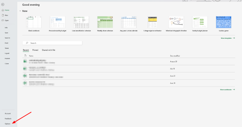
Task: Collapse the New section chevron
Action: click(x=20, y=11)
